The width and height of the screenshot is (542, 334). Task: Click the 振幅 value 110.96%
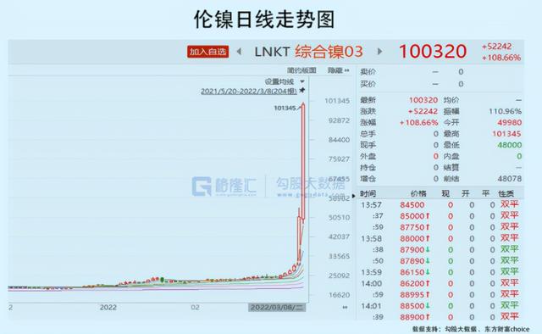coord(505,111)
